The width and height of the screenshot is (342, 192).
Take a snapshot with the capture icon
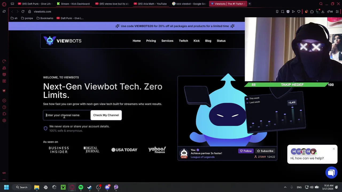pyautogui.click(x=282, y=11)
